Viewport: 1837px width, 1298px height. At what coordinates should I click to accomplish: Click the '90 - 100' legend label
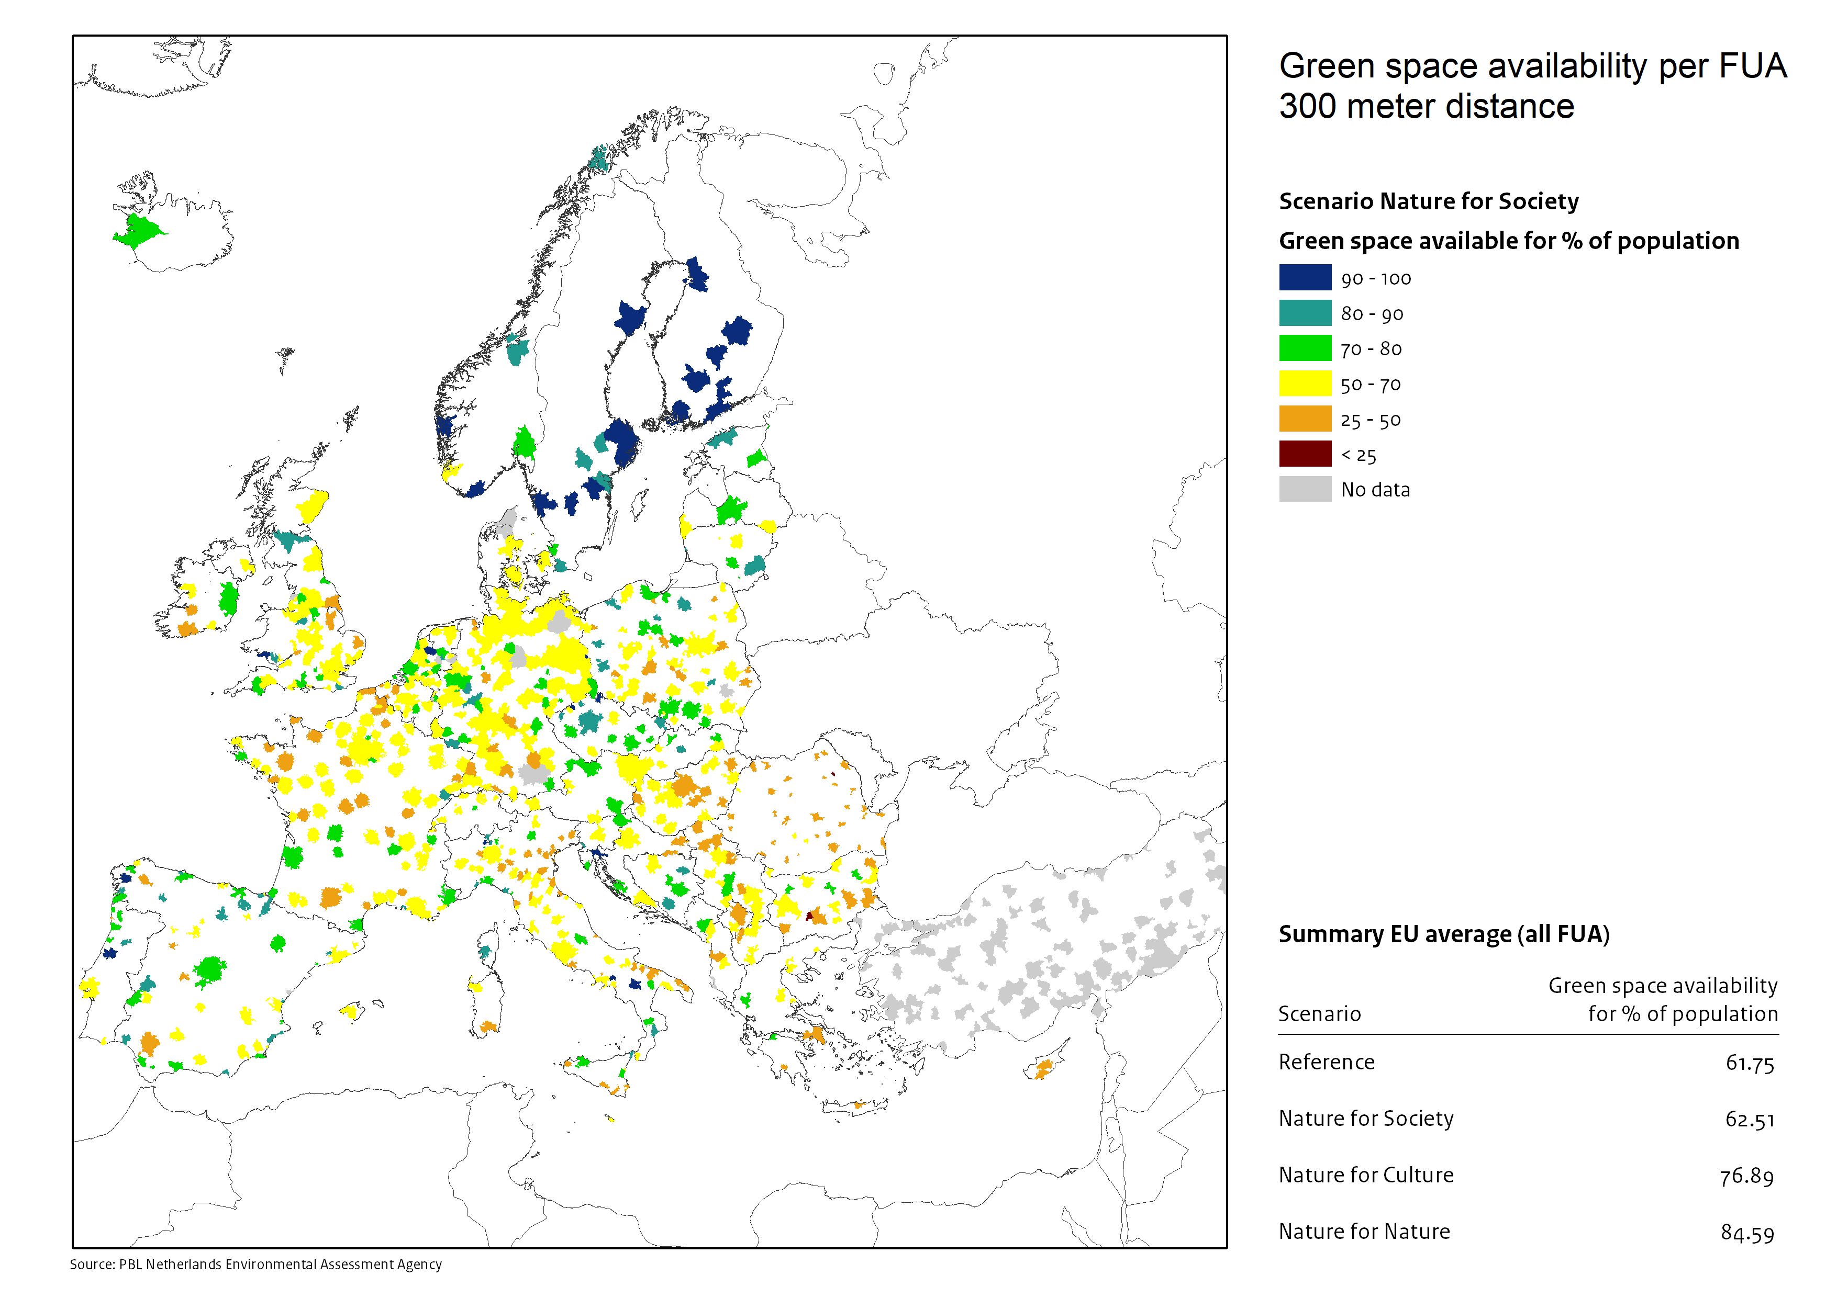(1376, 278)
